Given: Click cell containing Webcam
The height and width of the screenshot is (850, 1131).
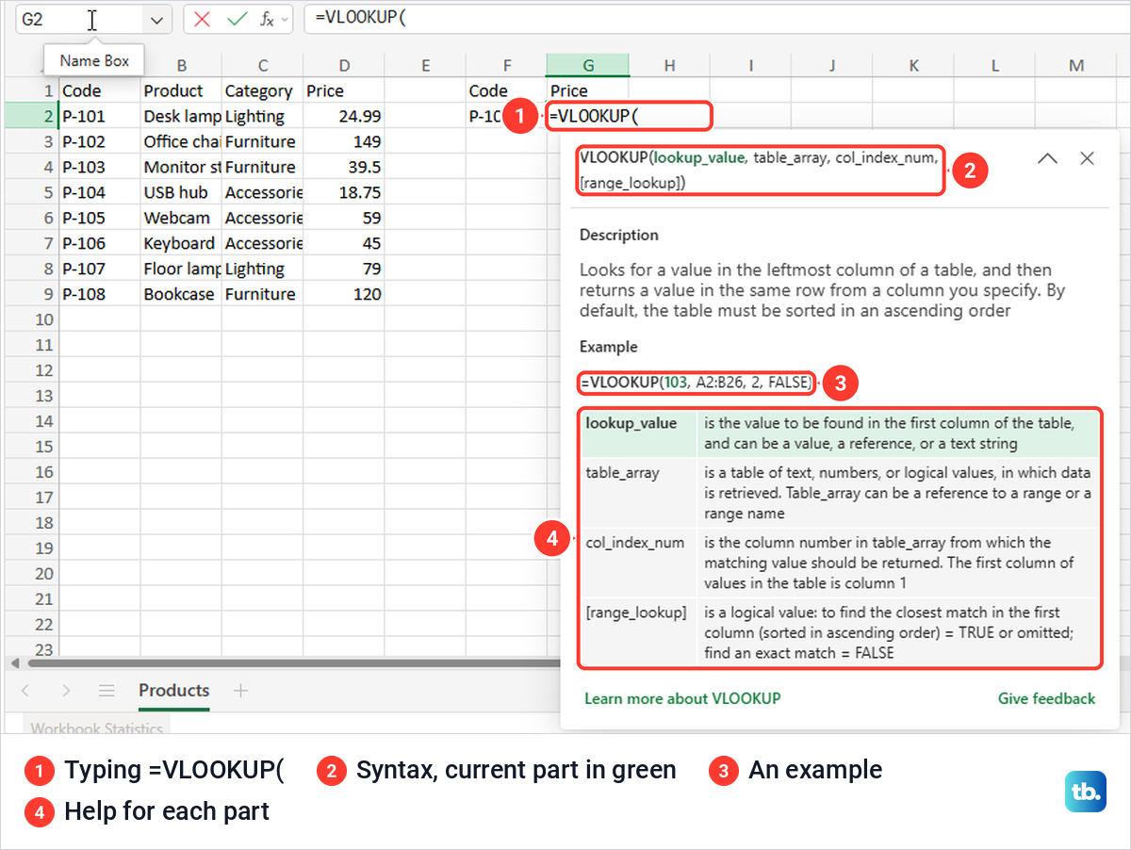Looking at the screenshot, I should (181, 218).
